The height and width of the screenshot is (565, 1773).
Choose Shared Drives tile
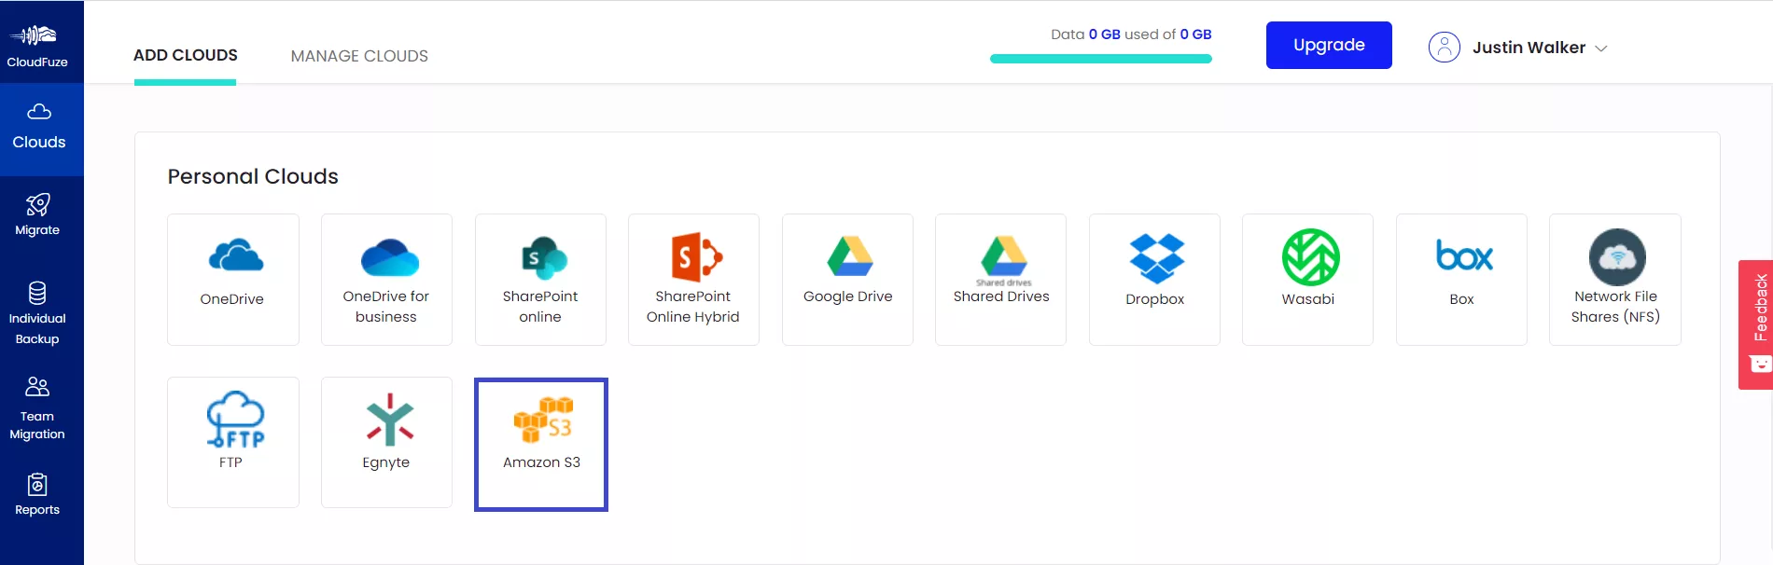1000,280
